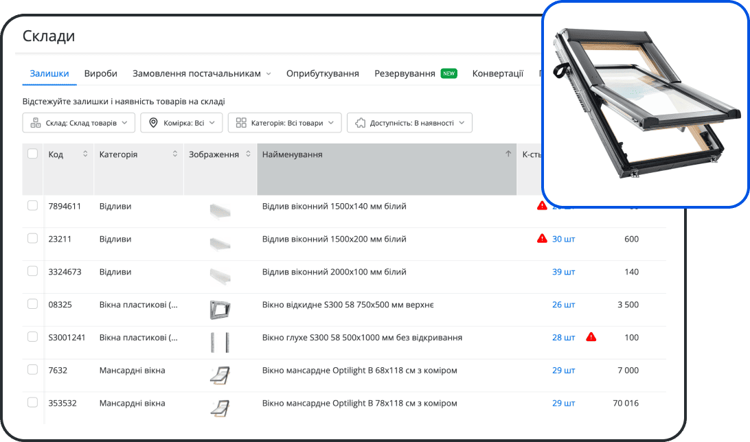Check the box for item 7894611
The image size is (750, 442).
[32, 206]
